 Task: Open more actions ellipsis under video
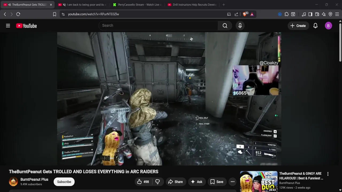coord(233,182)
